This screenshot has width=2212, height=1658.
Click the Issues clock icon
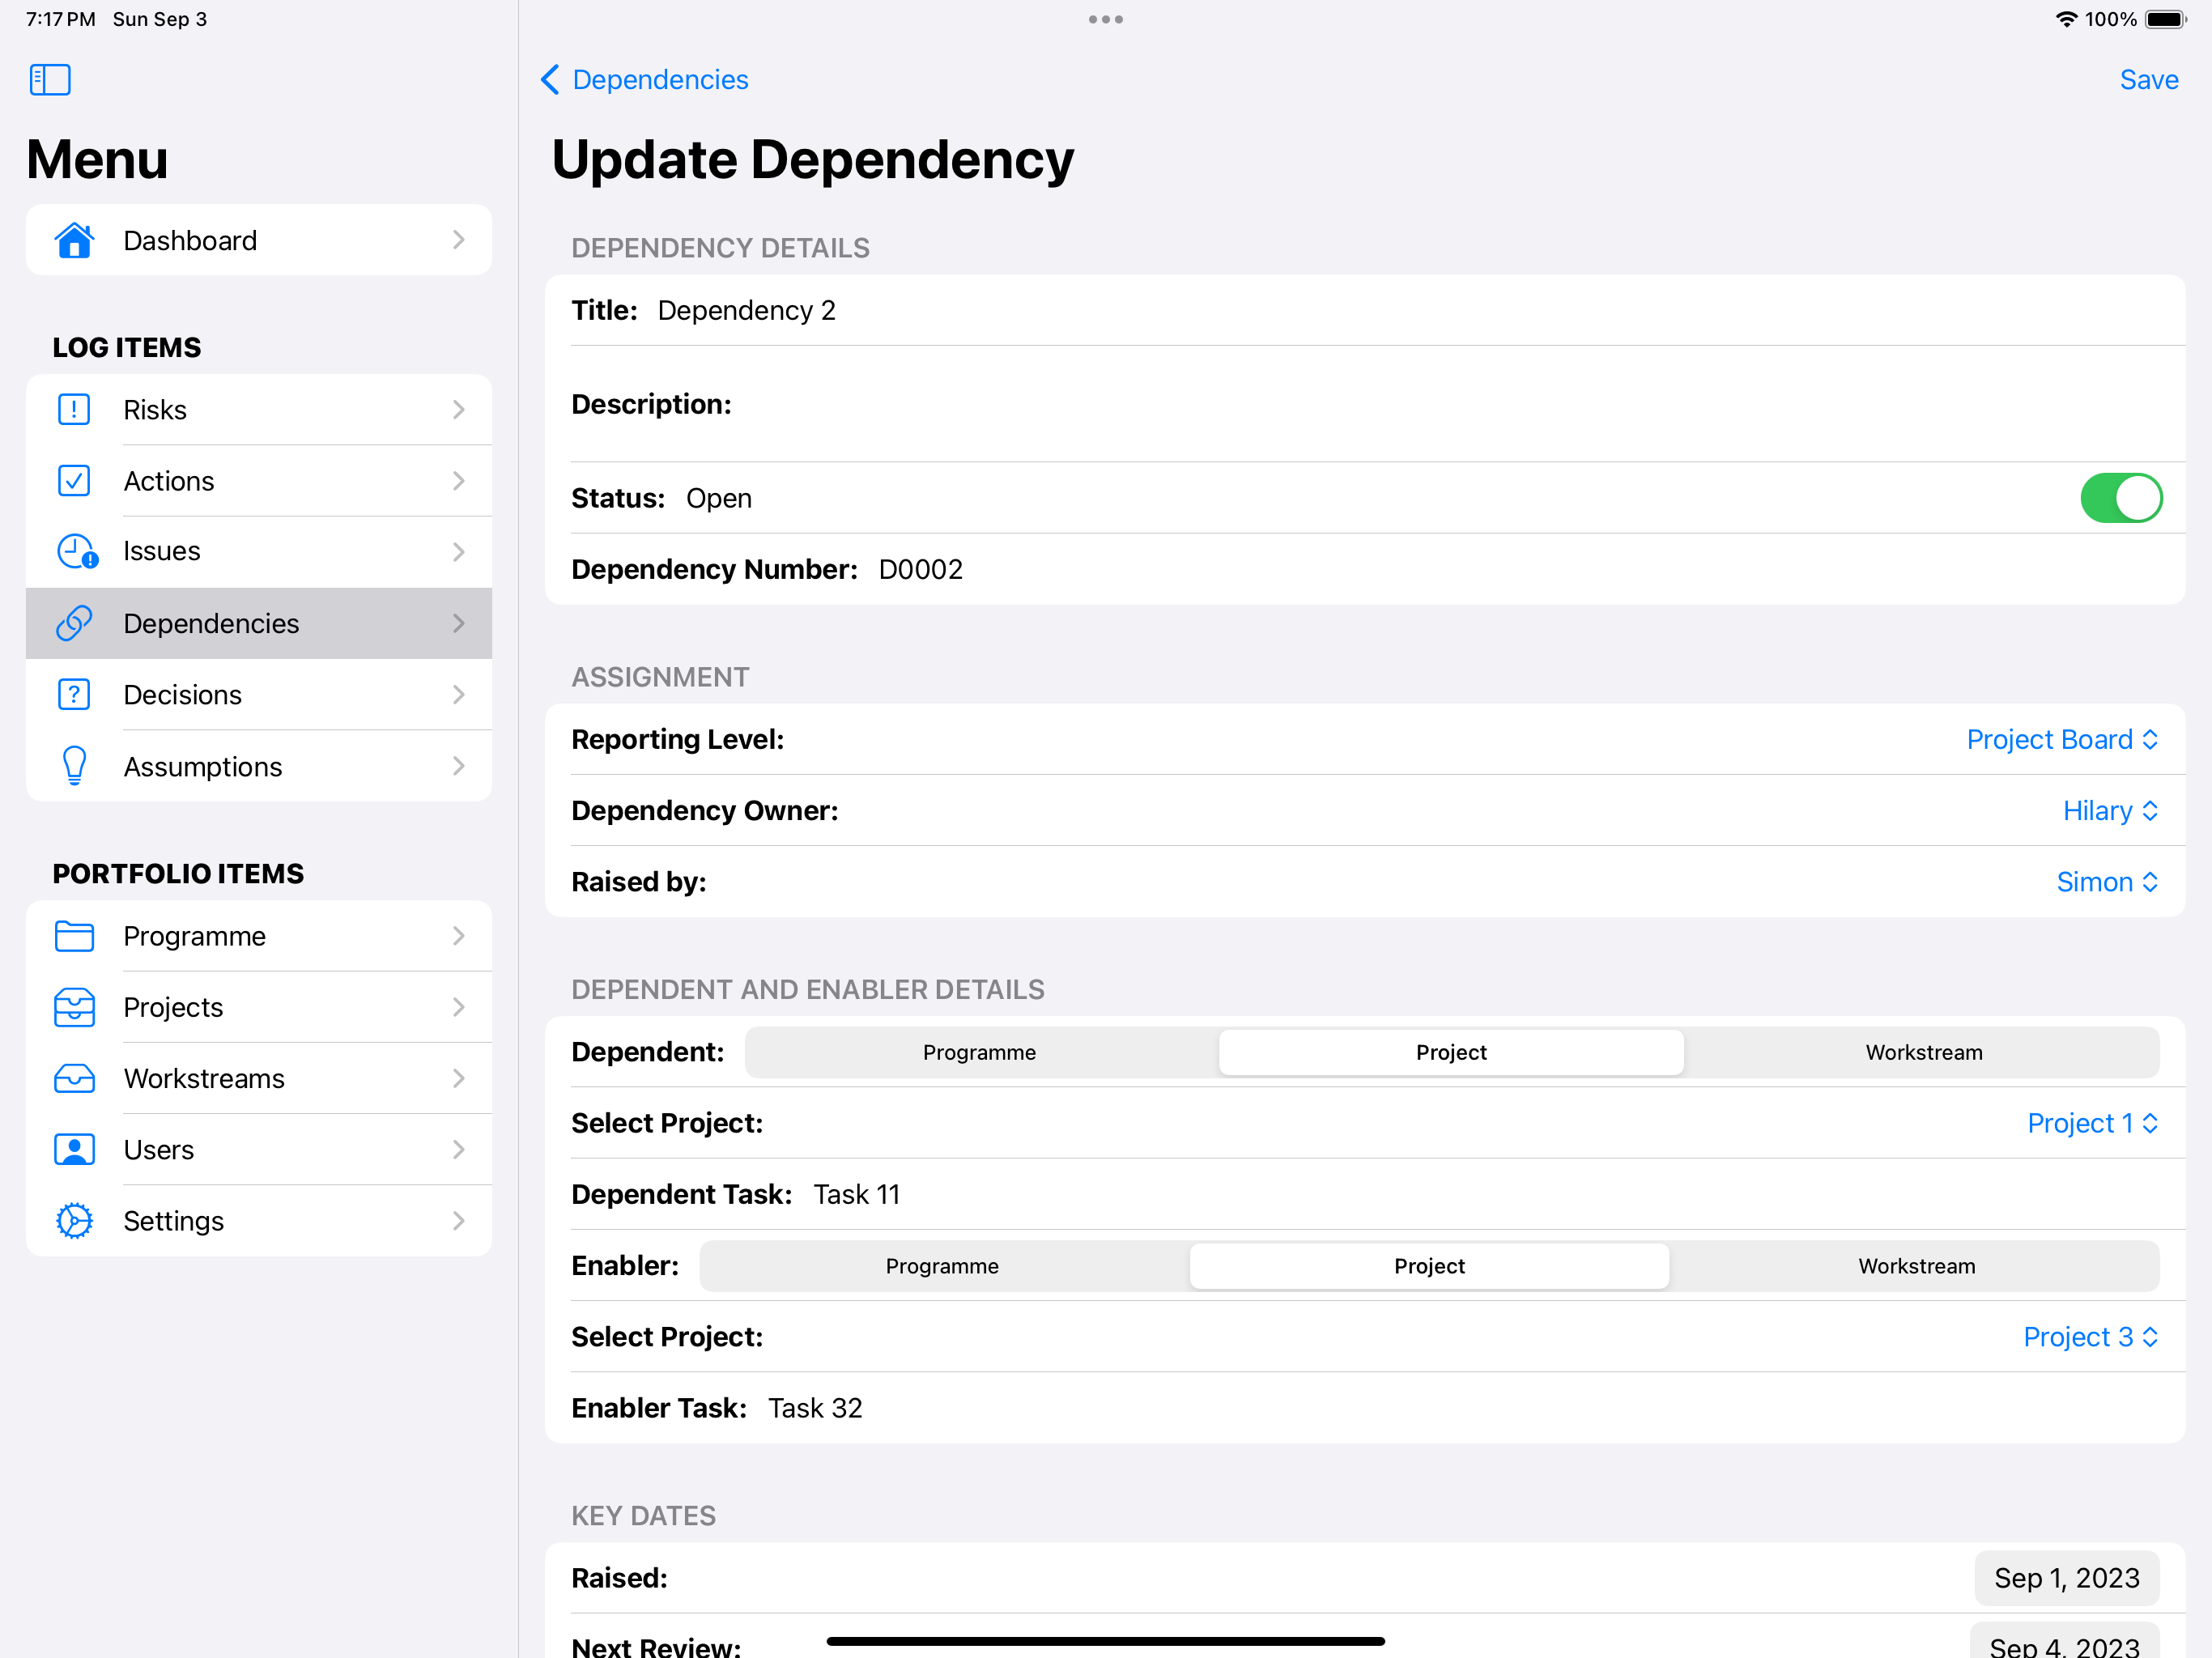coord(76,552)
